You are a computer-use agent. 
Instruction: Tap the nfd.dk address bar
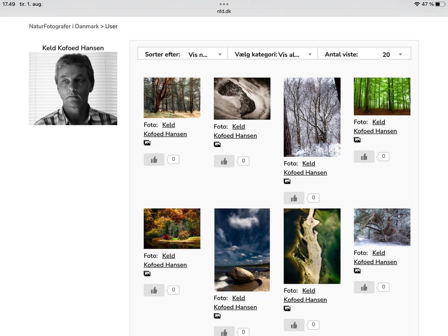pos(224,11)
